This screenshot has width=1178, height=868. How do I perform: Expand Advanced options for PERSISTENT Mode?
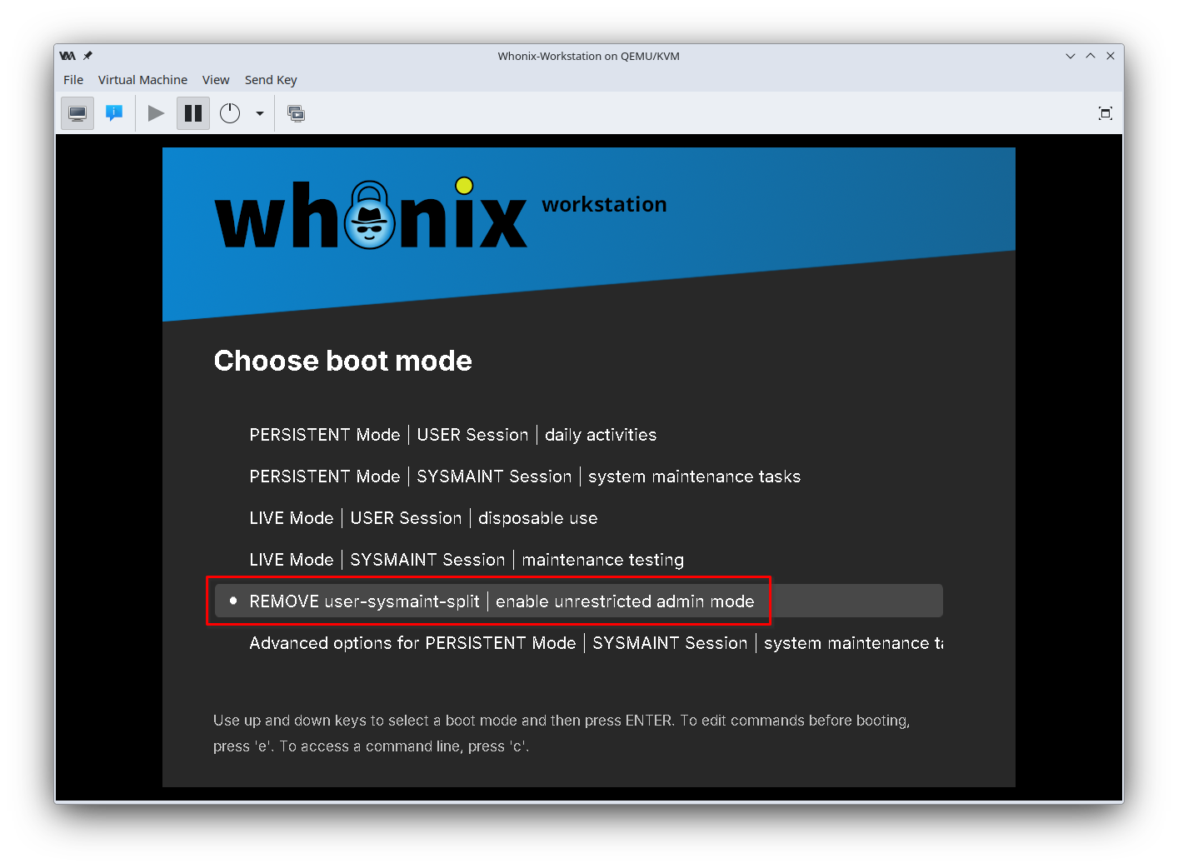tap(596, 643)
